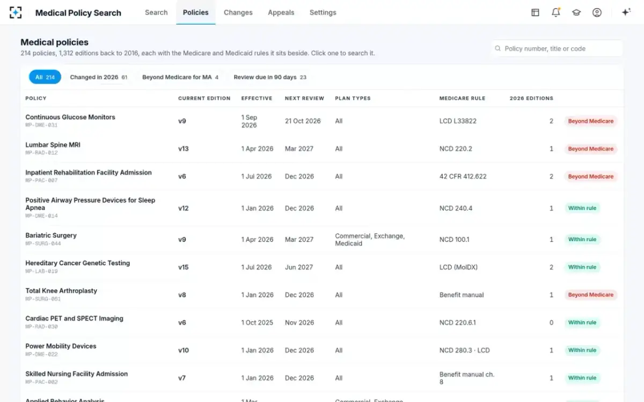
Task: Click the Medicare Rule column header
Action: 462,98
